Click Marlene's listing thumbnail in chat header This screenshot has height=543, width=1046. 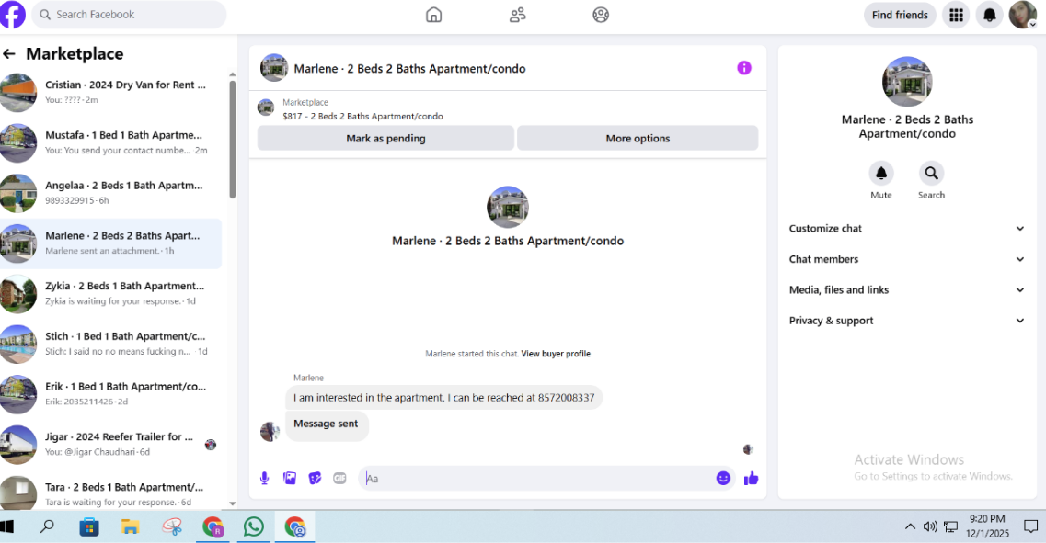tap(273, 68)
